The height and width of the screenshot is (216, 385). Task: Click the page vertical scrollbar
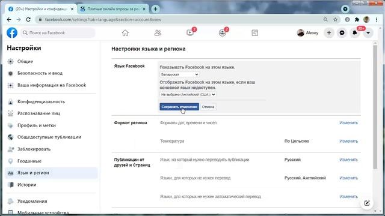pos(375,107)
